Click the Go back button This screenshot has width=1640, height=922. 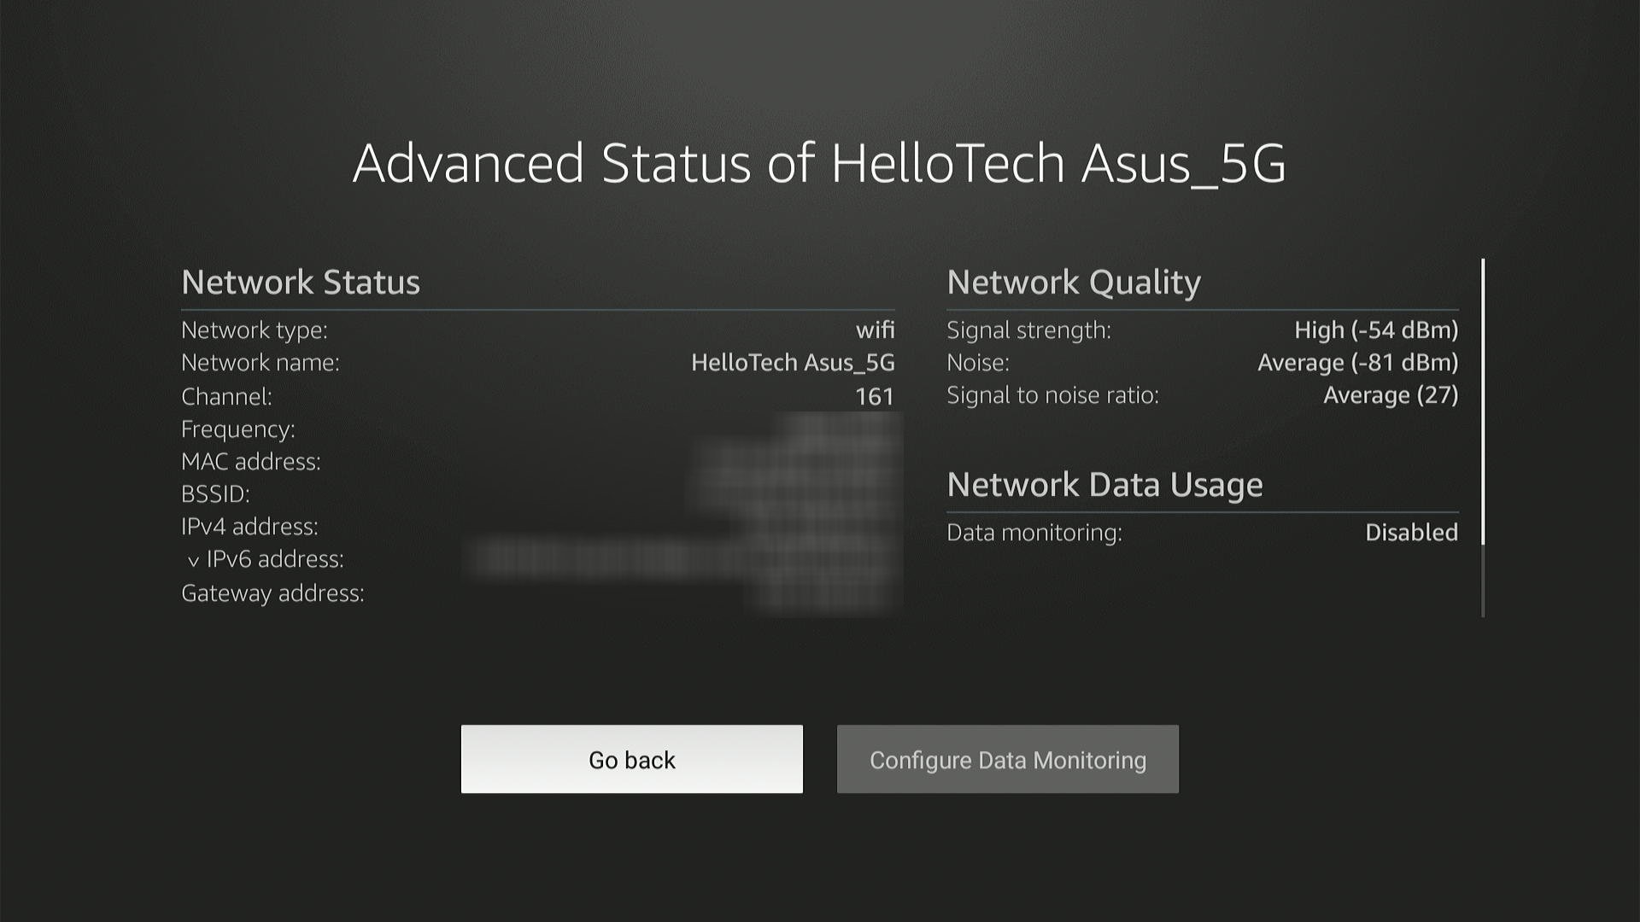click(630, 759)
